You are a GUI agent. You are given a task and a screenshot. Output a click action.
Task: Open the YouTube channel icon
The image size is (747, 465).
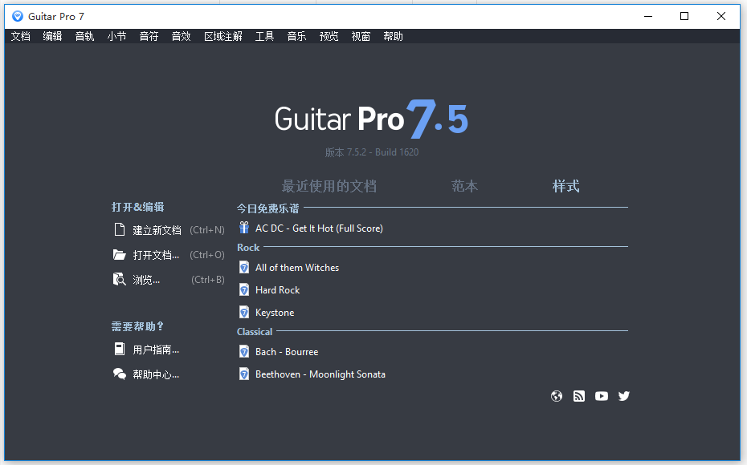pos(602,395)
